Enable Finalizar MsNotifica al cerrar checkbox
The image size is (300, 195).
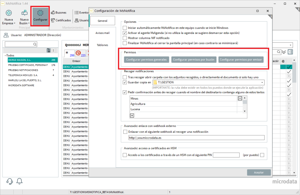[125, 43]
